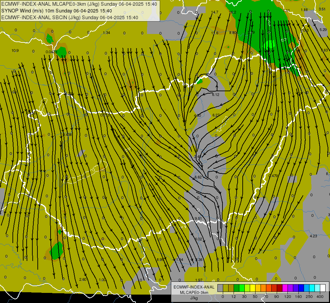330x303 pixels.
Task: Click the J/kg unit label in legend
Action: pyautogui.click(x=194, y=298)
